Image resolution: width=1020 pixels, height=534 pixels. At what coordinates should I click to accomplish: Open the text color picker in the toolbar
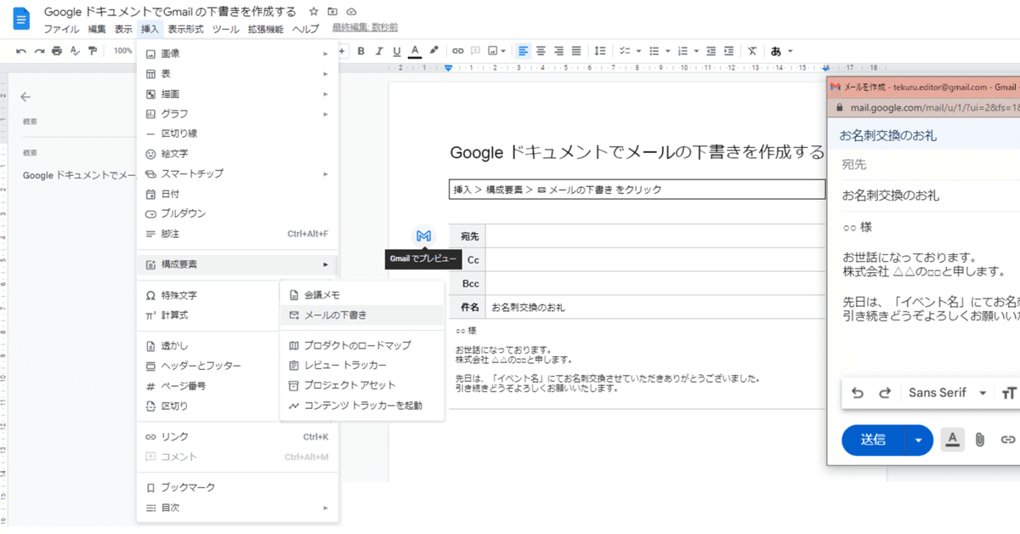tap(414, 51)
